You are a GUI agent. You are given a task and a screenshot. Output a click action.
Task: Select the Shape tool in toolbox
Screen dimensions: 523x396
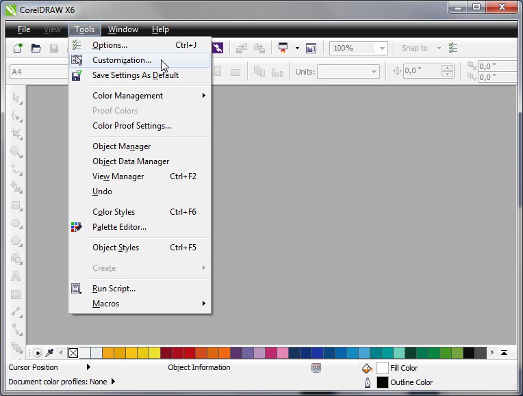(x=16, y=116)
